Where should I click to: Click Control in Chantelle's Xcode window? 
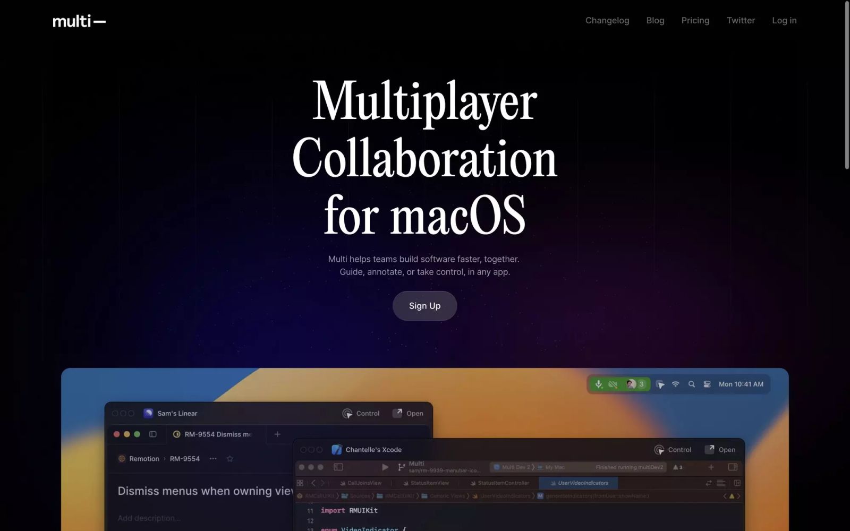click(673, 449)
